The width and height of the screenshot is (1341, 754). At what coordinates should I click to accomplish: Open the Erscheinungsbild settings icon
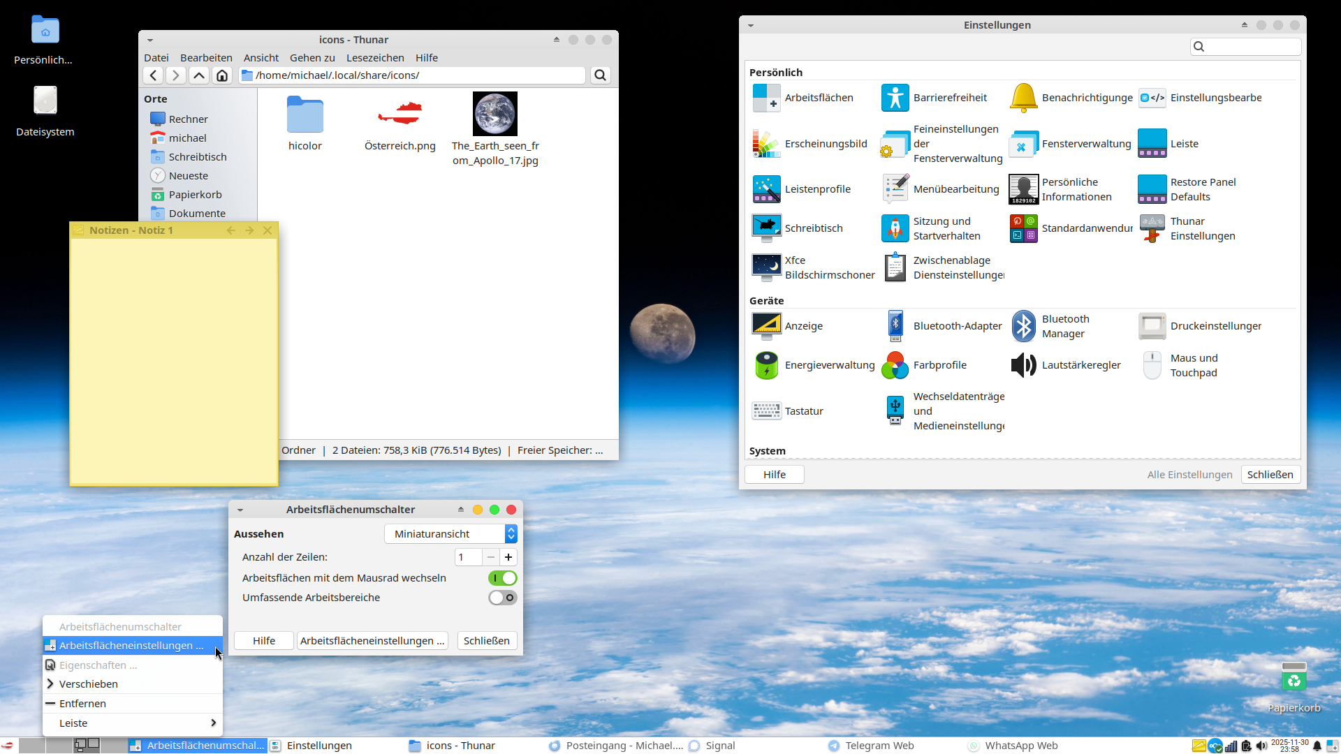[x=766, y=144]
